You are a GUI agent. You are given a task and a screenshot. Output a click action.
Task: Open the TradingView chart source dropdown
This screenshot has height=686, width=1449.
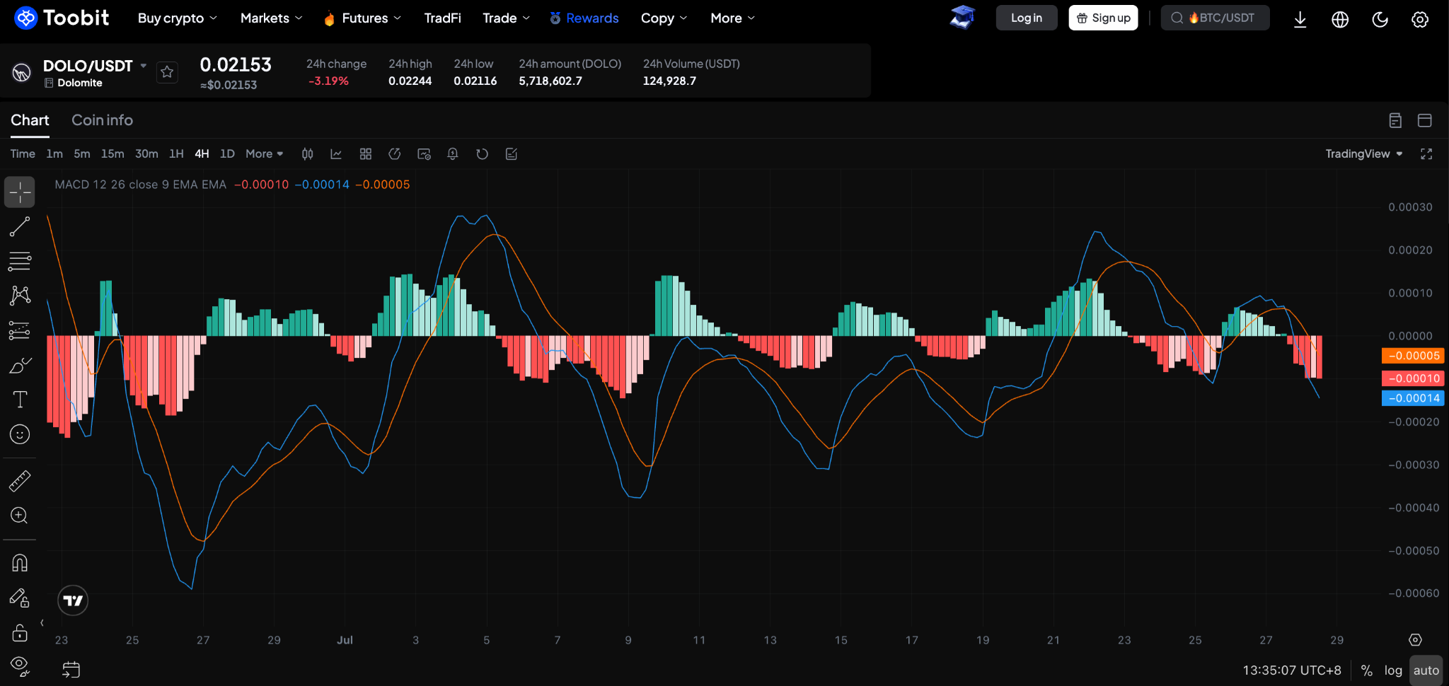coord(1363,154)
